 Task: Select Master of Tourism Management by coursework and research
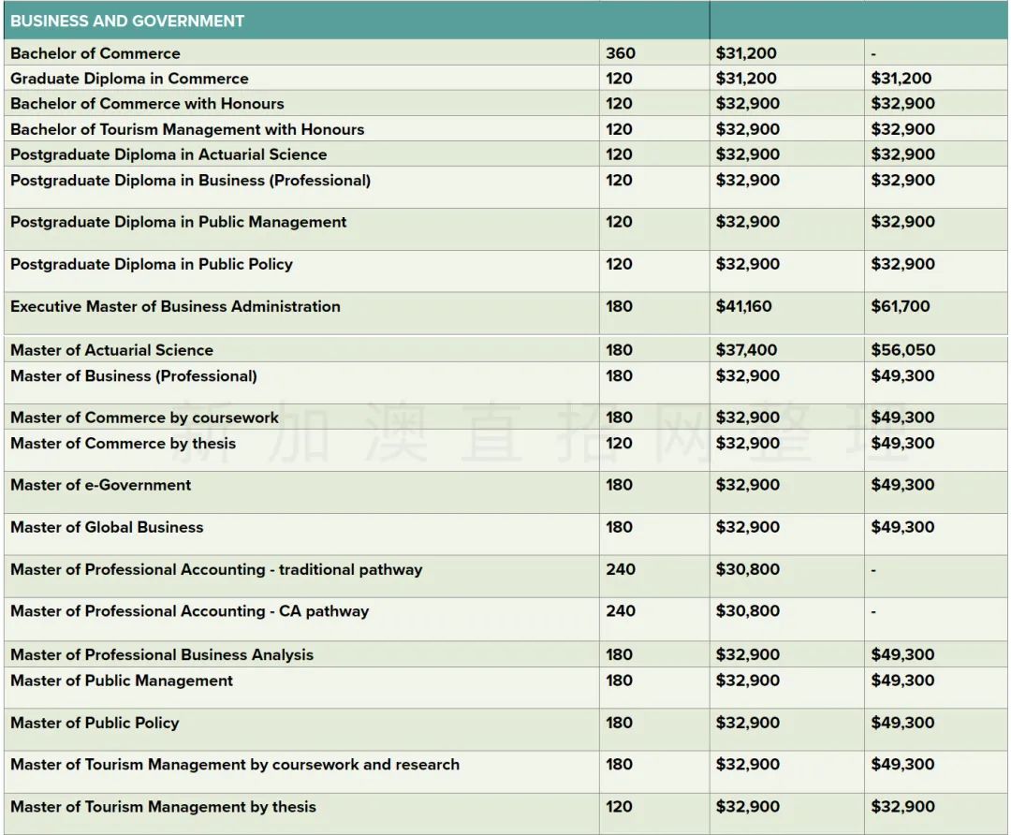[x=235, y=764]
